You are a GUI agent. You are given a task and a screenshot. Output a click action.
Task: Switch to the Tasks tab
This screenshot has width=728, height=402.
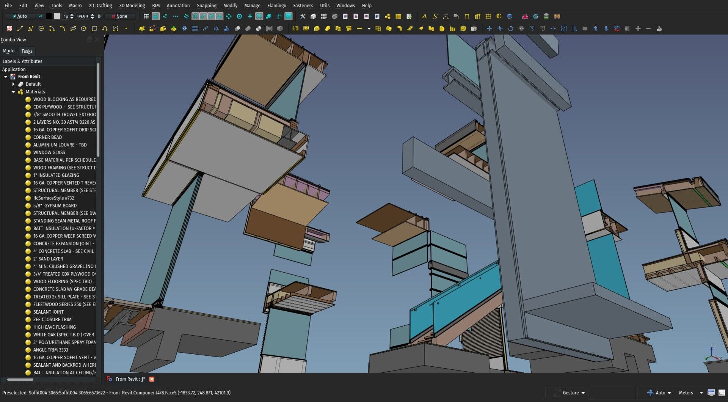pyautogui.click(x=27, y=51)
